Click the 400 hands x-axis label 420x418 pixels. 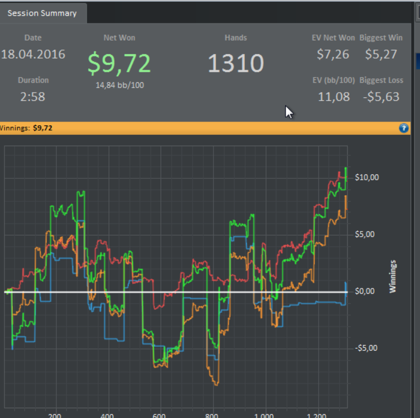click(107, 416)
